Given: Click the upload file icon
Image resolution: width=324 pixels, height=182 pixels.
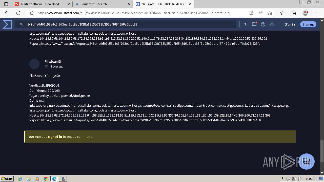Looking at the screenshot, I should click(x=245, y=24).
